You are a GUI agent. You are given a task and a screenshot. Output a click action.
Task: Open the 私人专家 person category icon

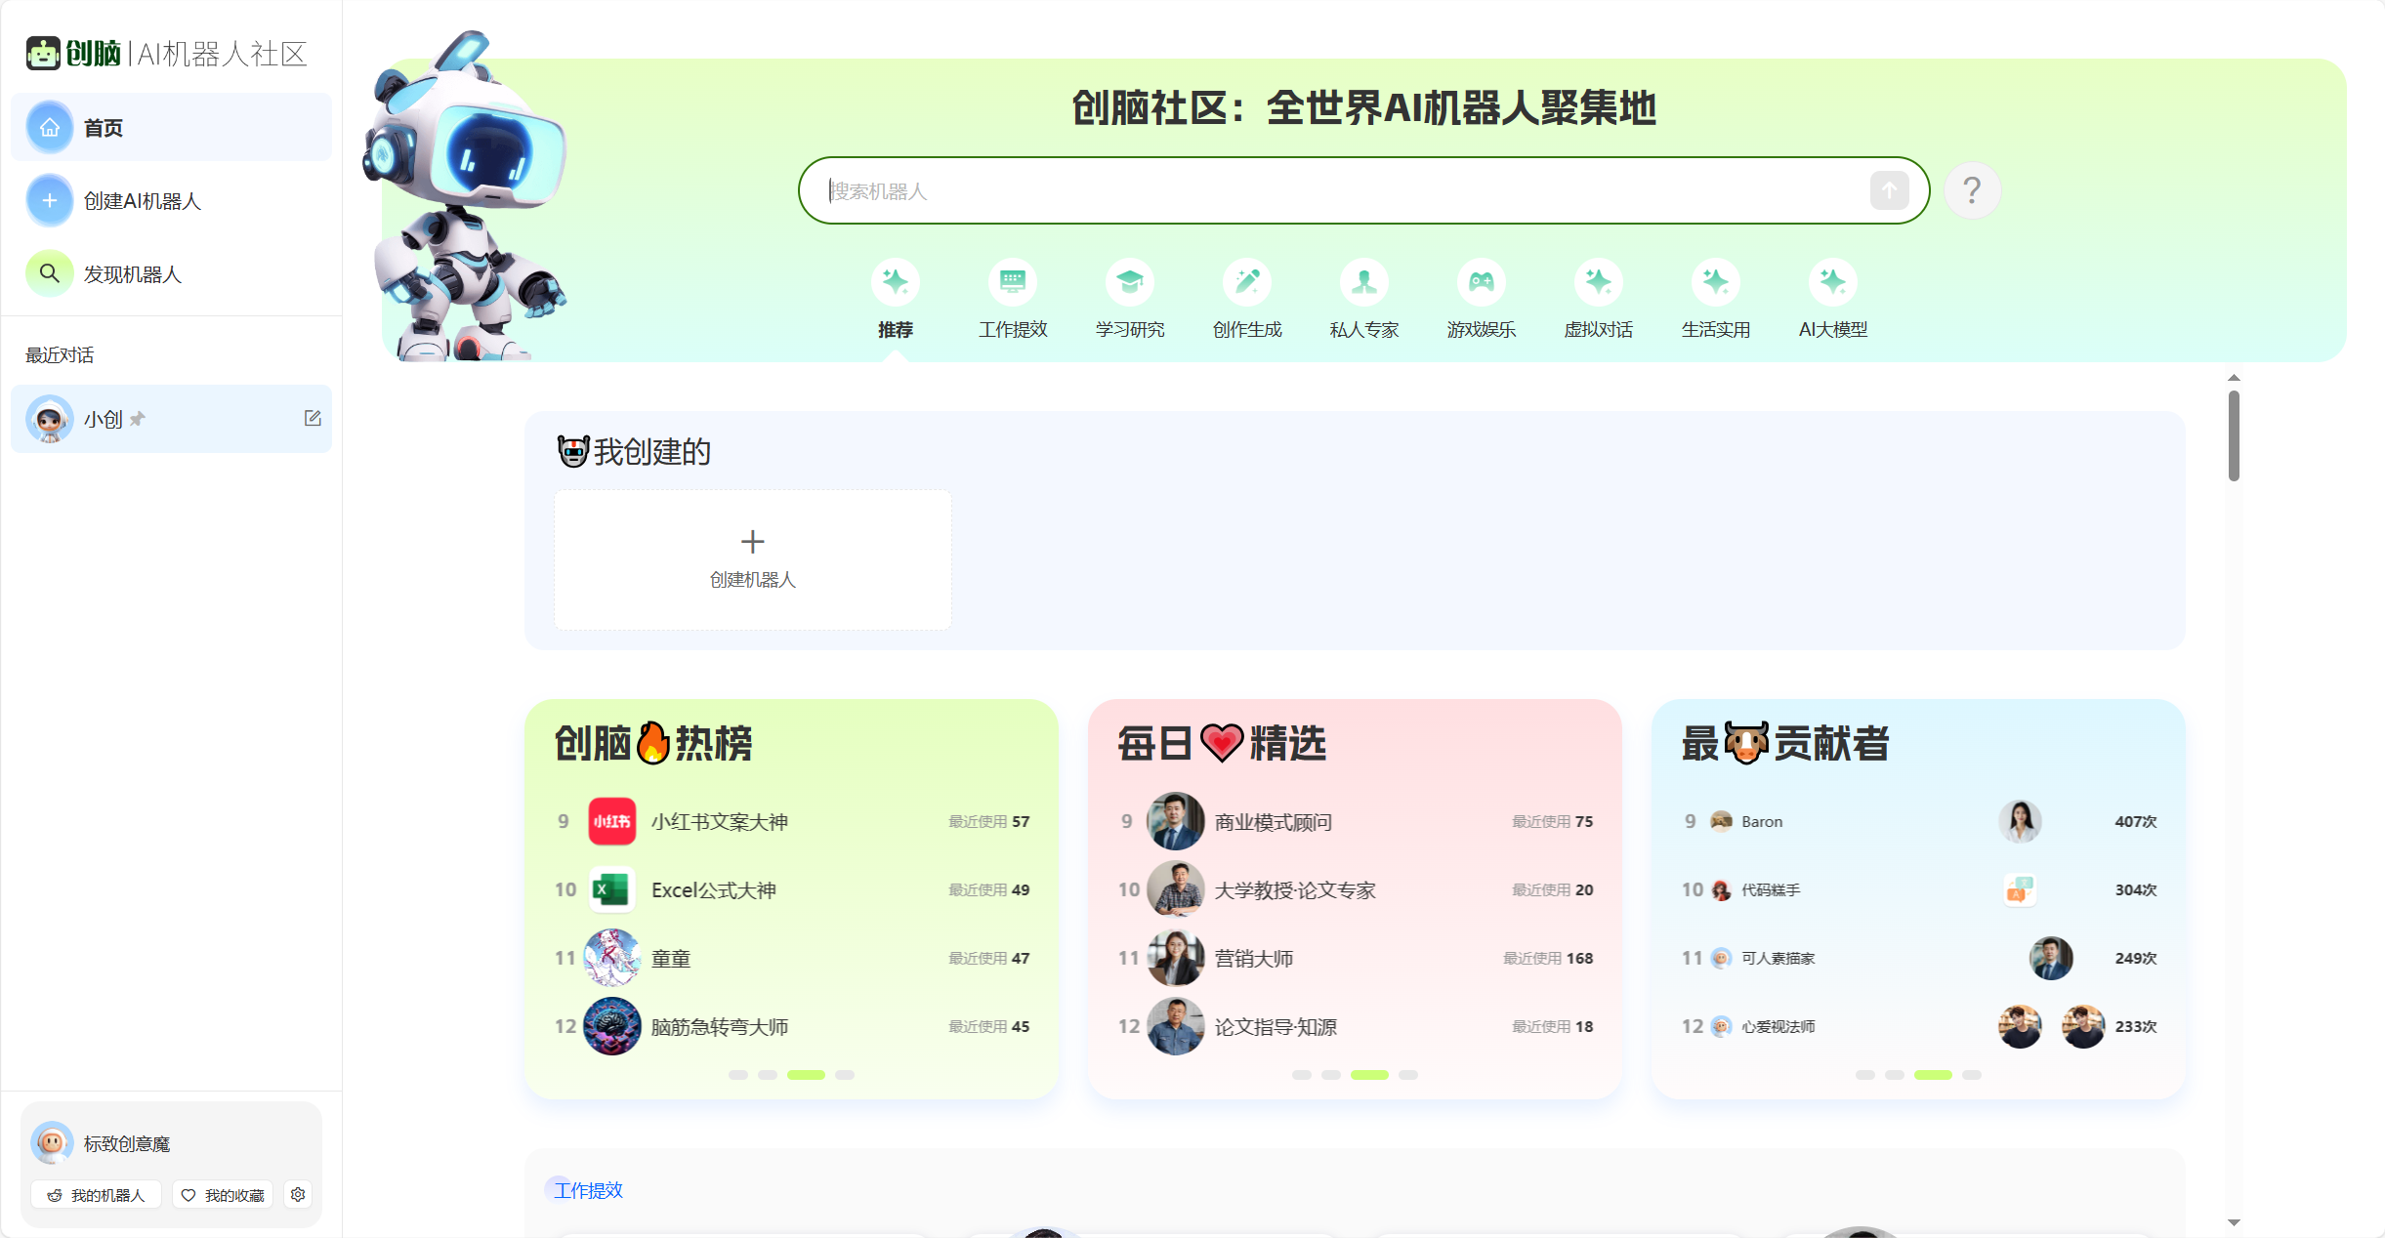[1364, 282]
